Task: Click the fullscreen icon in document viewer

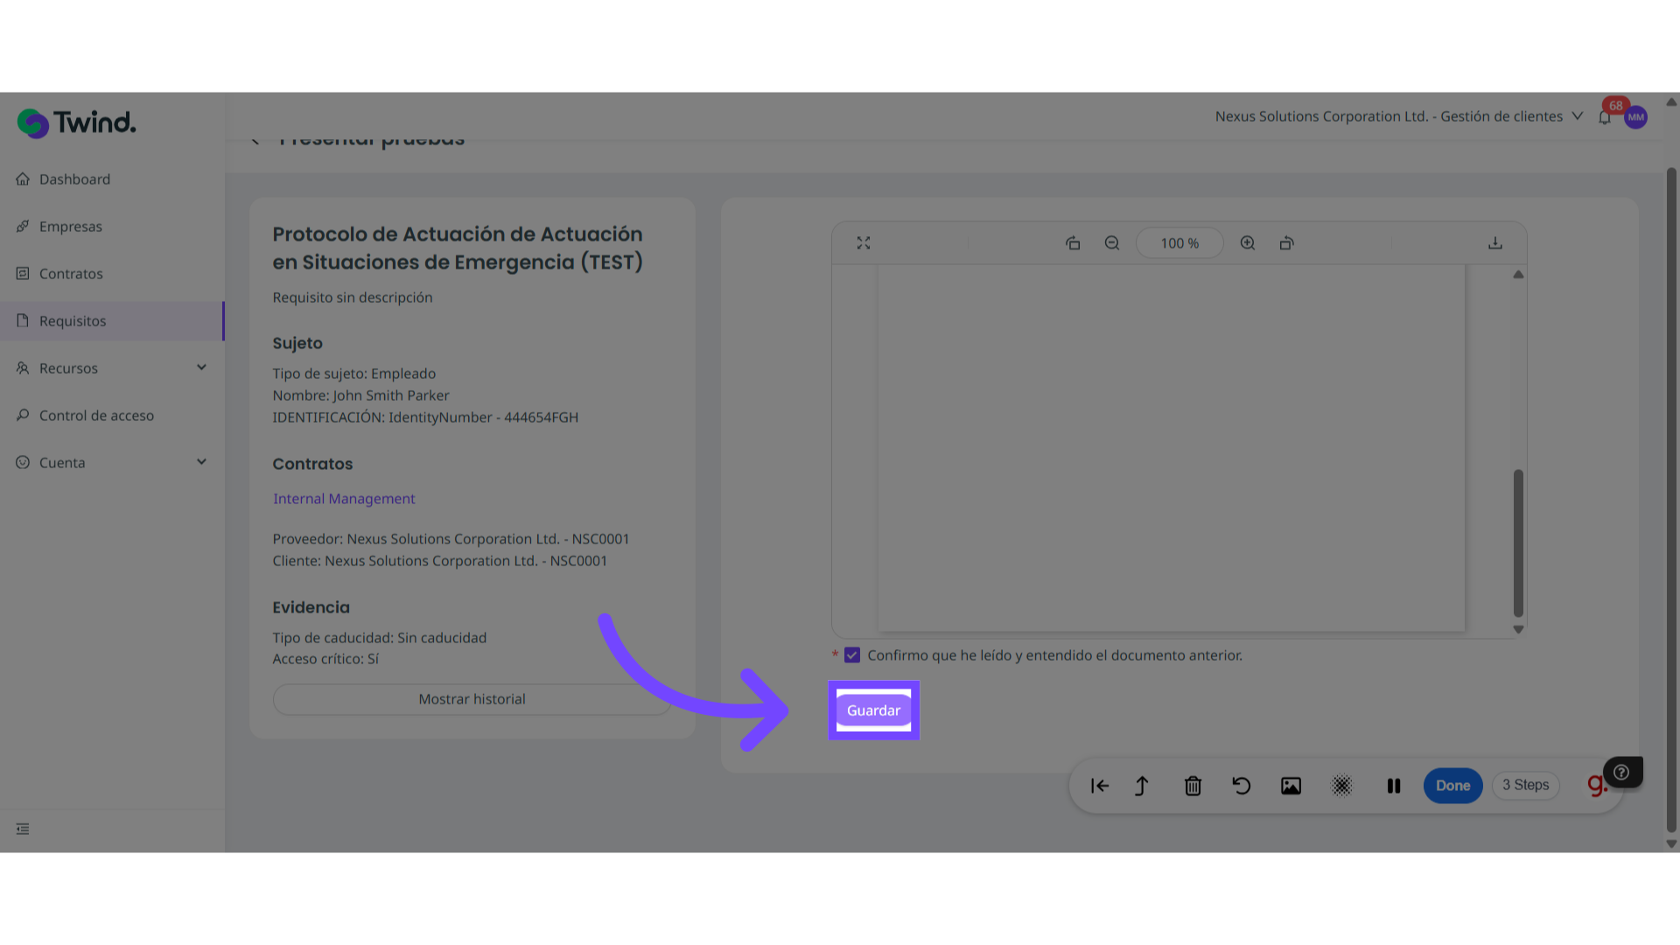Action: [x=864, y=243]
